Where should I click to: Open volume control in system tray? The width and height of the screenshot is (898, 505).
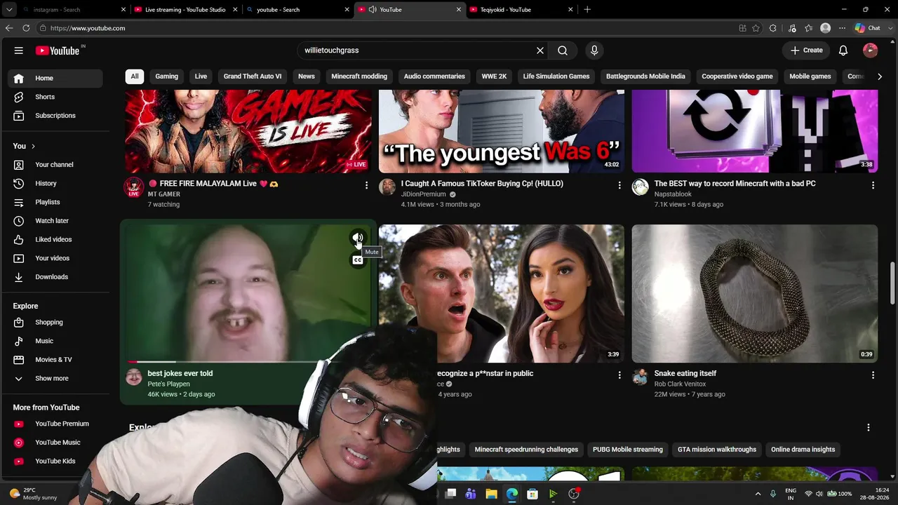point(819,494)
